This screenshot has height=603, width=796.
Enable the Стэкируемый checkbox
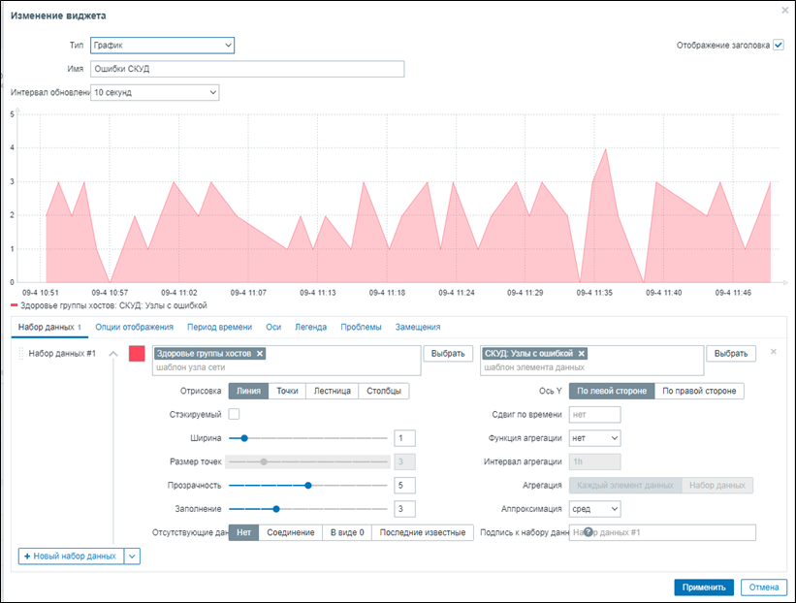(x=234, y=414)
